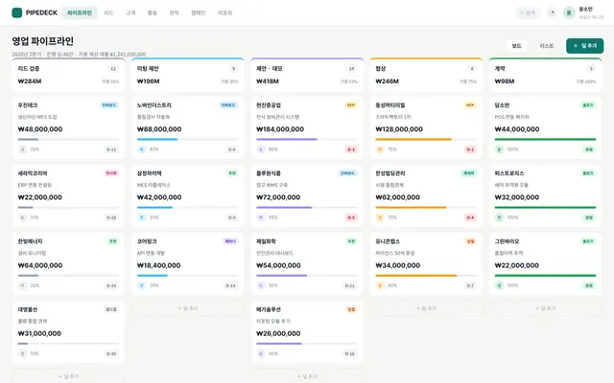
Task: Click owner avatar on the ₩128,000,000 card
Action: click(x=380, y=149)
